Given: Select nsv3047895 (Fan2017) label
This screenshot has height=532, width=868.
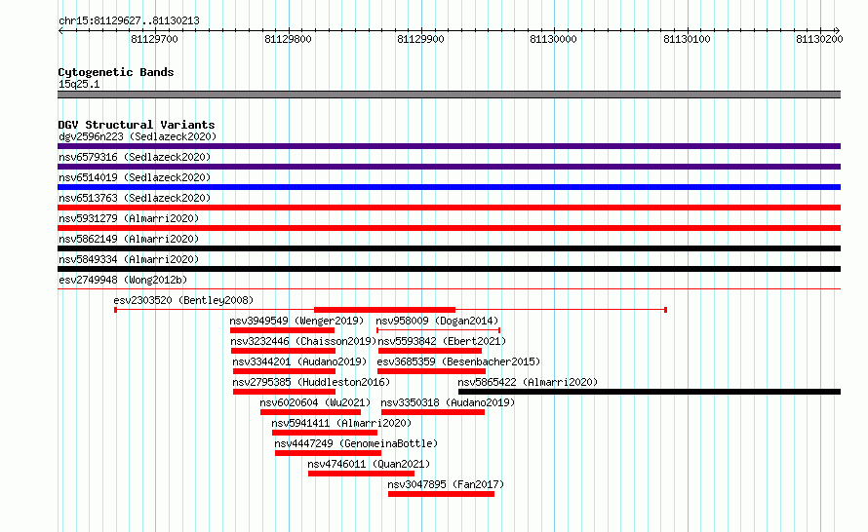Looking at the screenshot, I should point(446,484).
